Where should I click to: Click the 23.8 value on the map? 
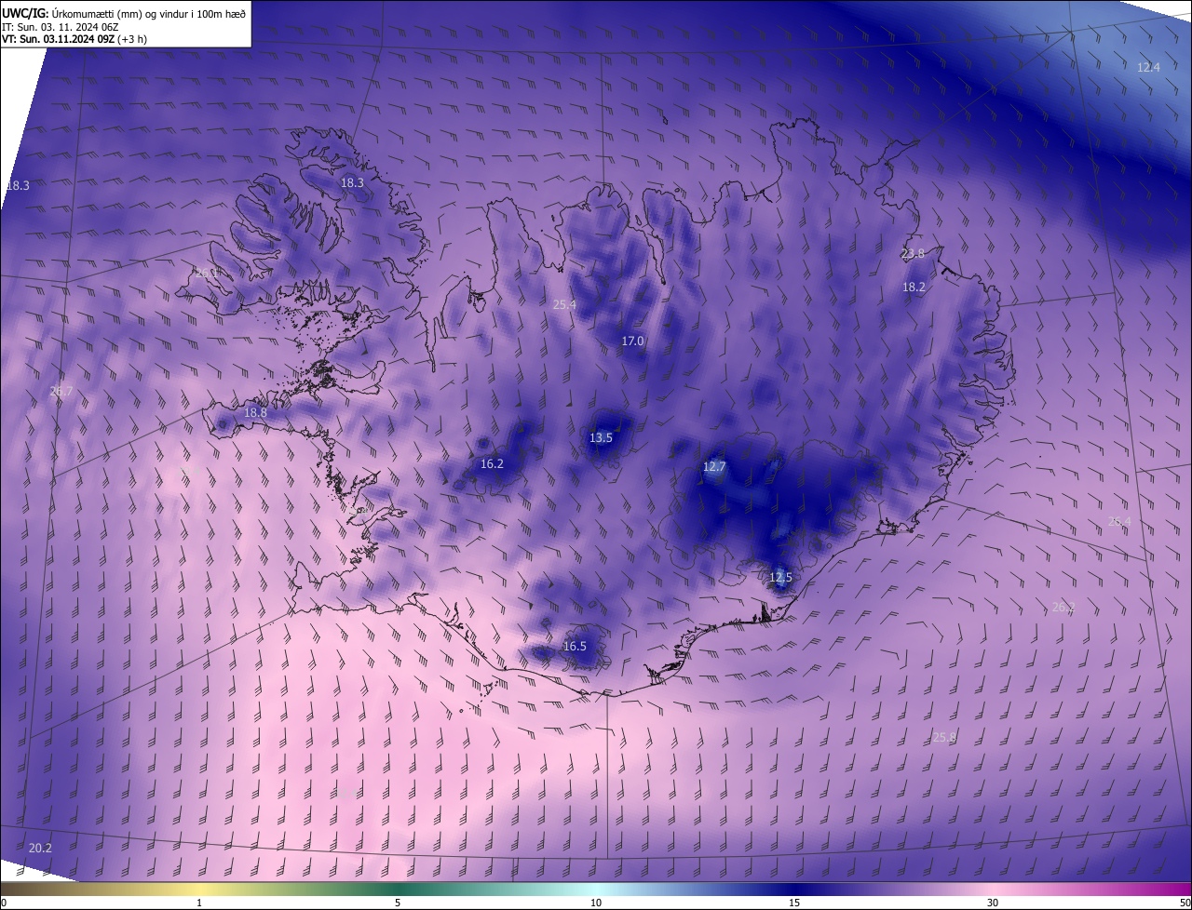(913, 254)
